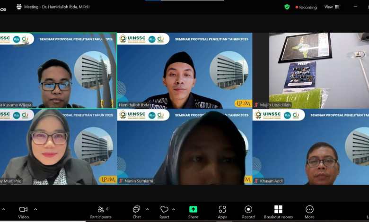Select Mudjahid's video tile
Viewport: 369px width, 222px height.
point(58,146)
